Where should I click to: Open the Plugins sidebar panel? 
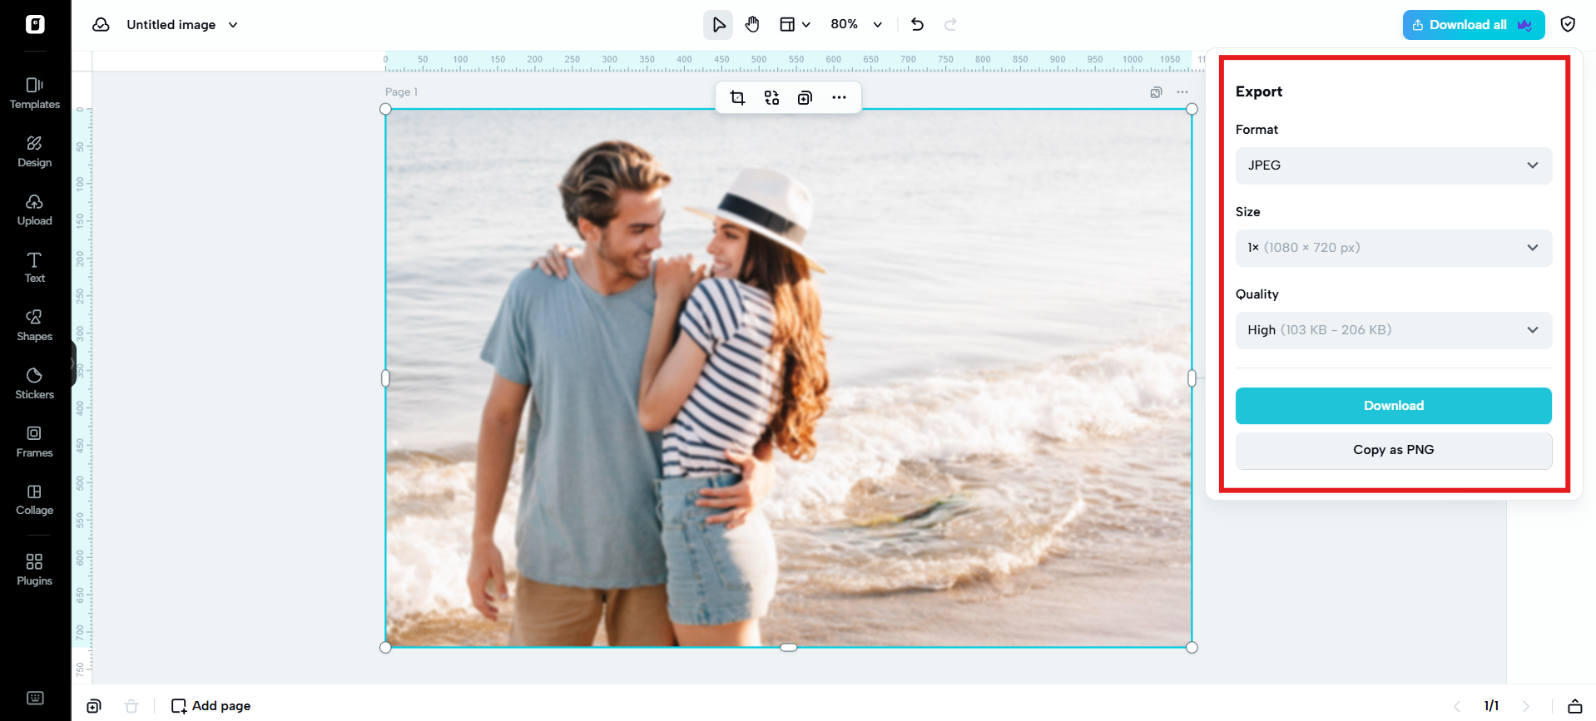coord(35,570)
